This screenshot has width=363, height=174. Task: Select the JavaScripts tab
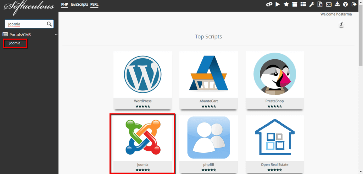79,4
